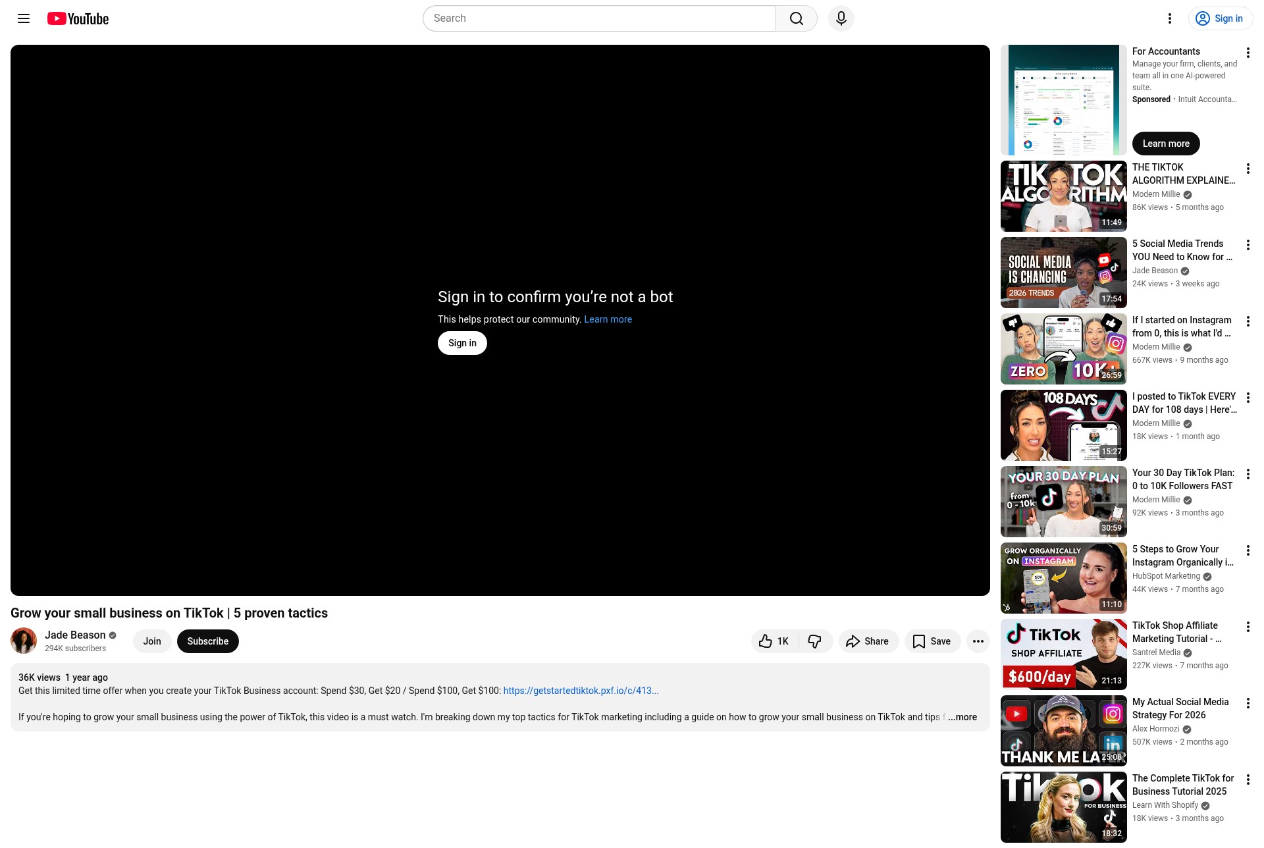Click Santrel Media channel name
Viewport: 1264px width, 848px height.
1156,652
